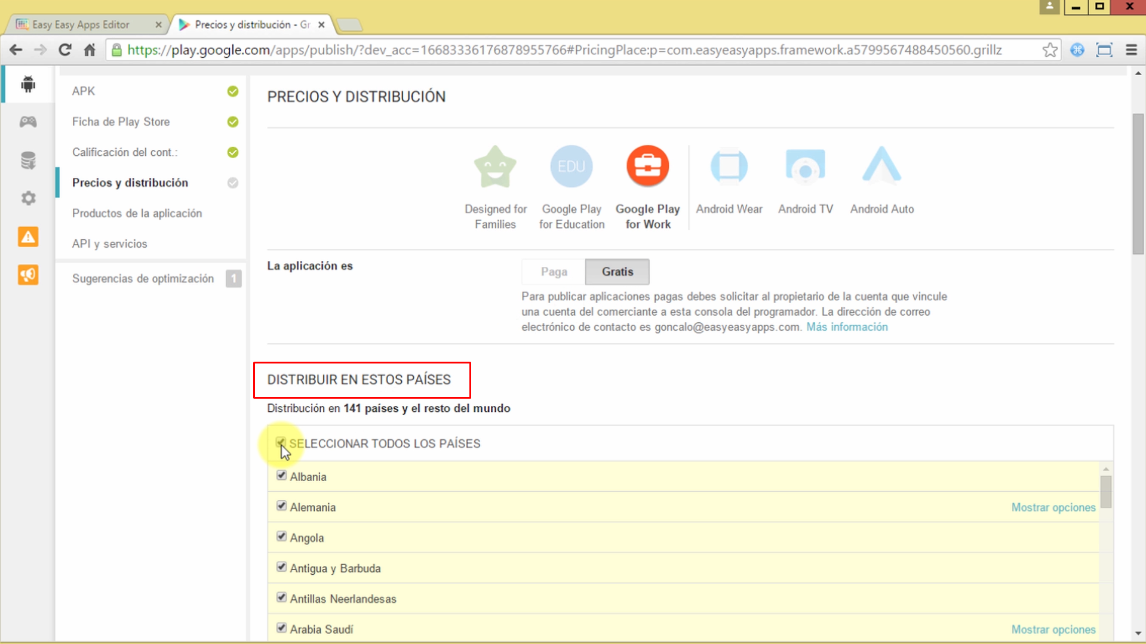
Task: Uncheck SELECCIONAR TODOS LOS PAÍSES
Action: click(x=281, y=442)
